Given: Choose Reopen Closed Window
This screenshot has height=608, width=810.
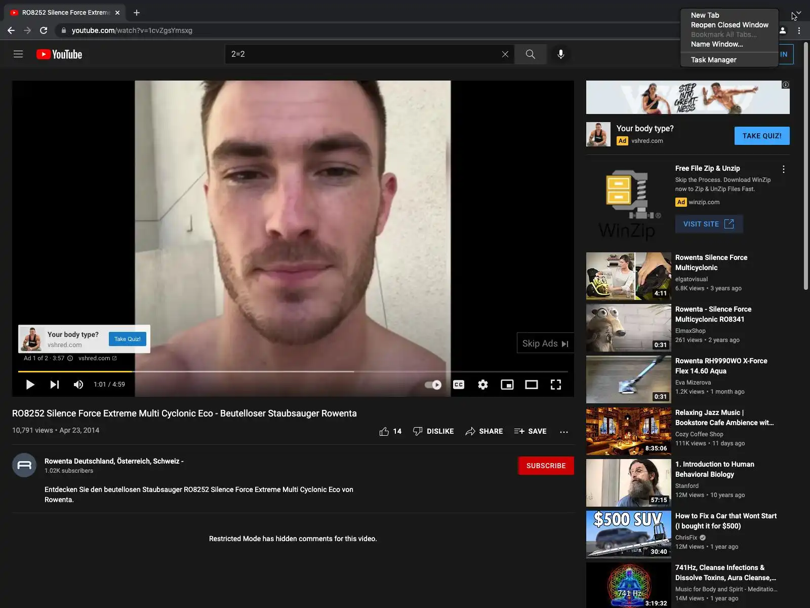Looking at the screenshot, I should pyautogui.click(x=730, y=25).
